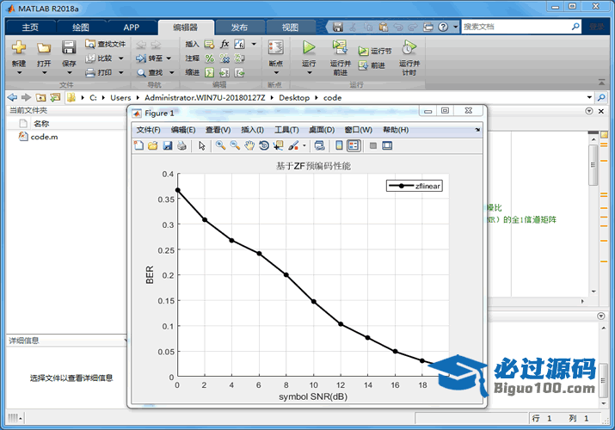Screen dimensions: 615x430
Task: Click the Save Figure disk icon
Action: (168, 146)
